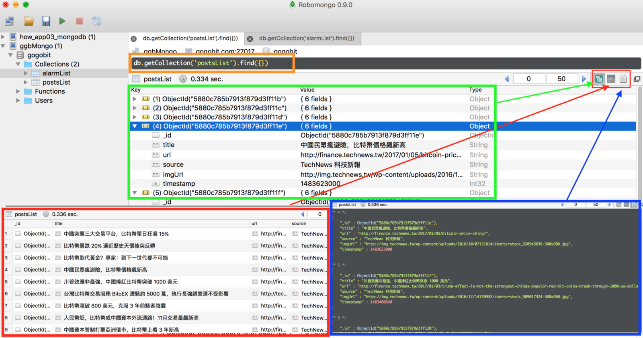The width and height of the screenshot is (643, 338).
Task: Click the limit field showing 50
Action: tap(561, 79)
